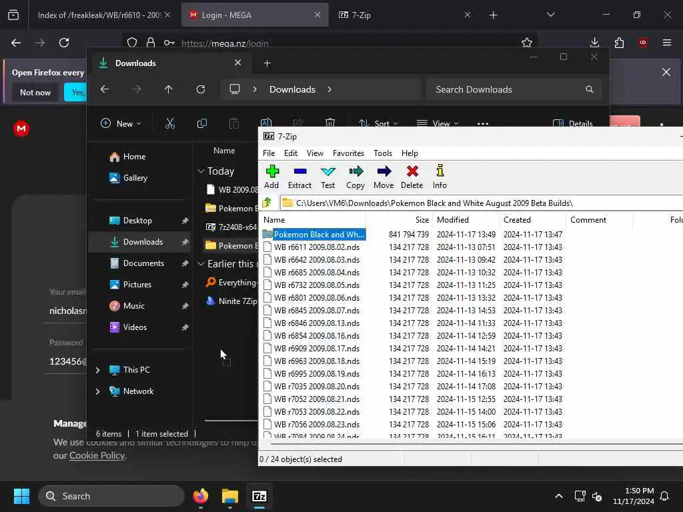The height and width of the screenshot is (512, 683).
Task: Bookmark the page with Firefox star icon
Action: [x=527, y=43]
